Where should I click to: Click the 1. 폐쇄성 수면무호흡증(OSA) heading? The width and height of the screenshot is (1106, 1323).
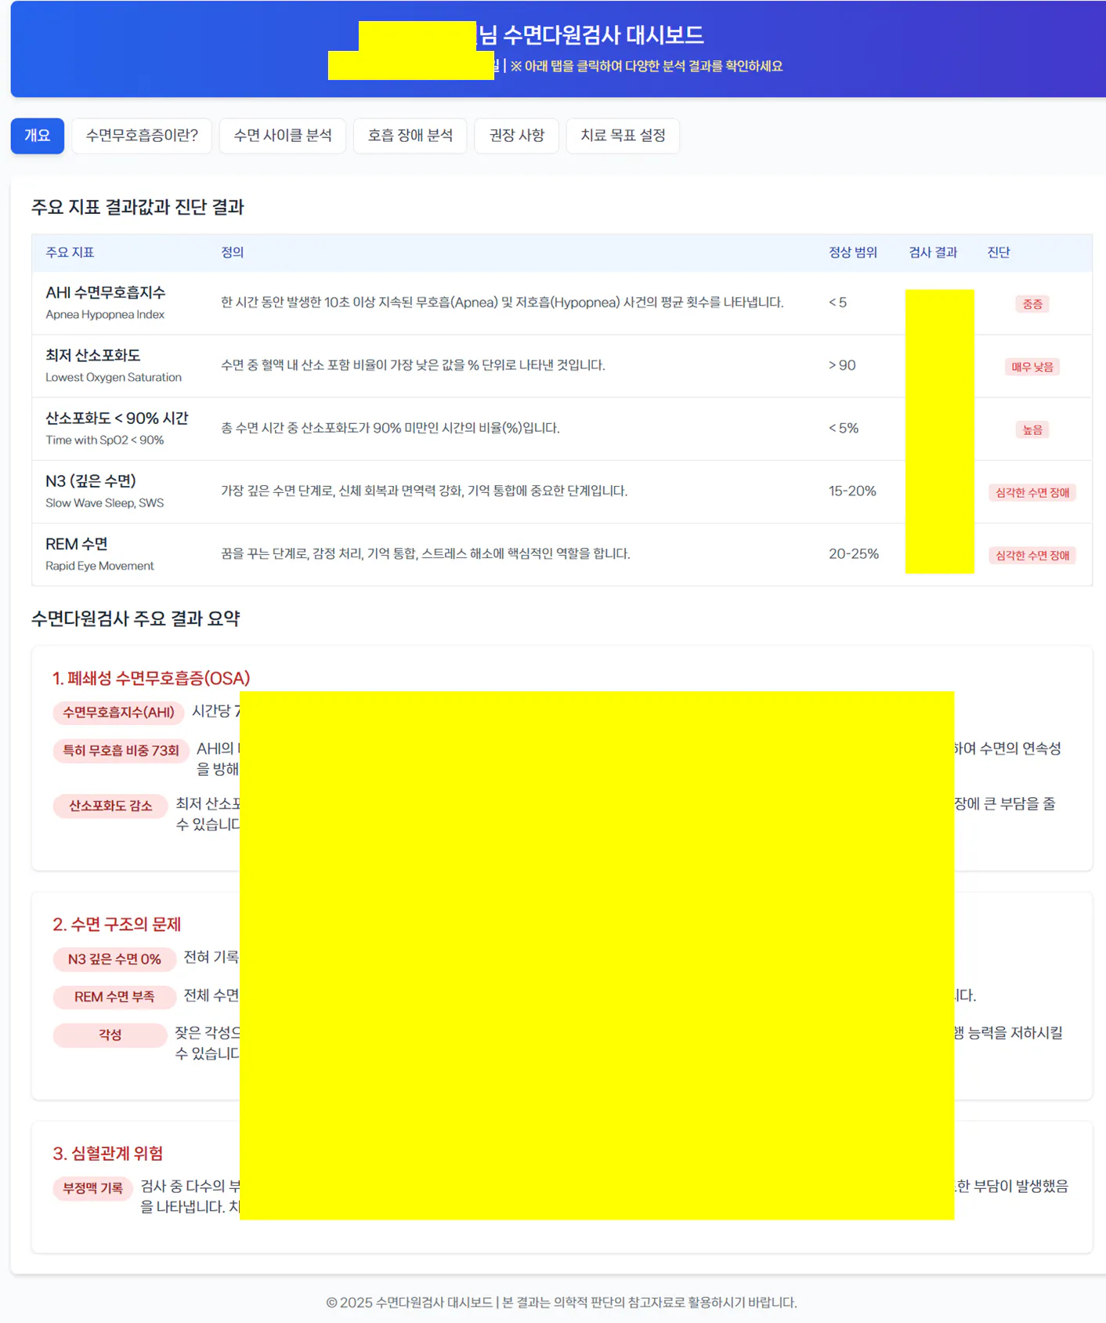click(x=151, y=678)
